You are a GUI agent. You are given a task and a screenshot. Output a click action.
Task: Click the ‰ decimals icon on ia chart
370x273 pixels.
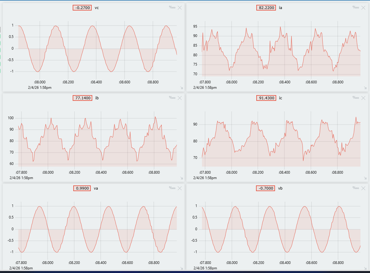click(x=356, y=8)
